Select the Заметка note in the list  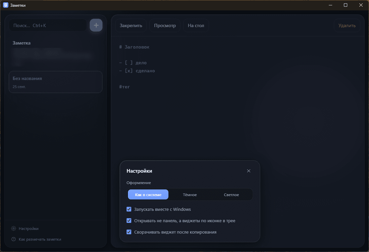pos(56,54)
